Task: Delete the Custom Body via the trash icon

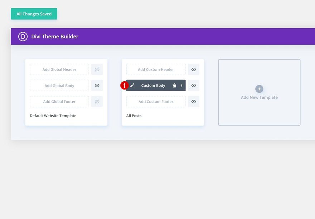Action: click(174, 85)
